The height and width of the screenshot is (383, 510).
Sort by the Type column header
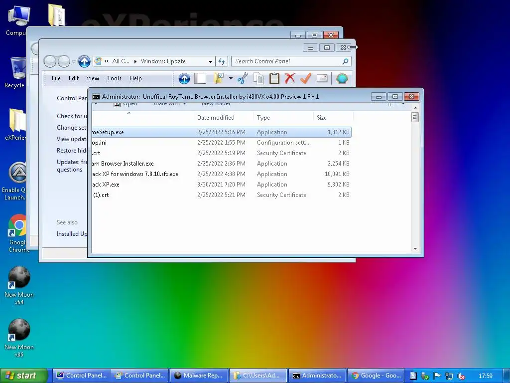(283, 118)
